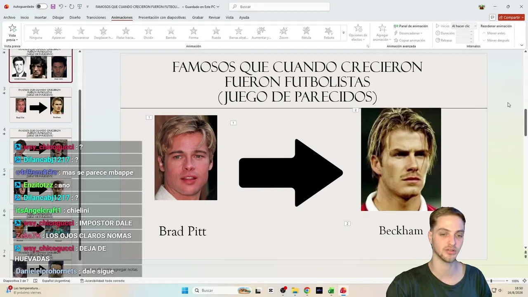The width and height of the screenshot is (528, 297).
Task: Click the Compartir button
Action: click(x=511, y=17)
